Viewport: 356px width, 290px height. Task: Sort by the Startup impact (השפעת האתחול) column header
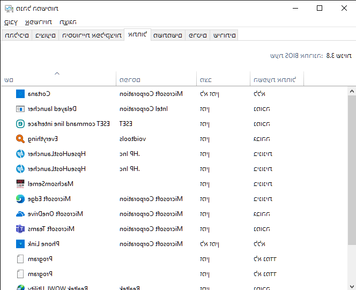pyautogui.click(x=277, y=80)
